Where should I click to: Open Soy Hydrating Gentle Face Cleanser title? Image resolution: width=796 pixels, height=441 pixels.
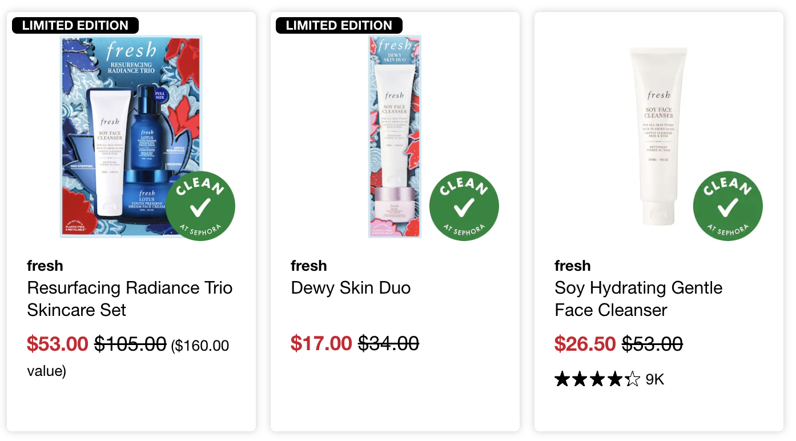[x=638, y=299]
